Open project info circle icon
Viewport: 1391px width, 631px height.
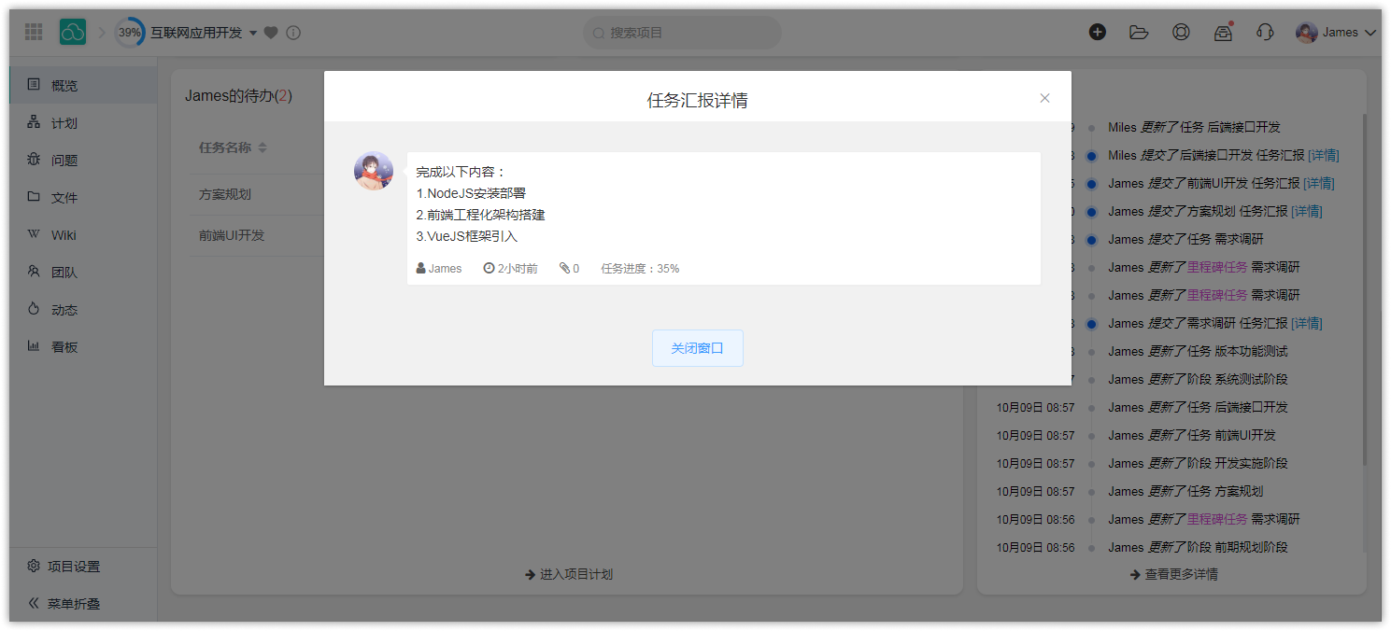293,33
